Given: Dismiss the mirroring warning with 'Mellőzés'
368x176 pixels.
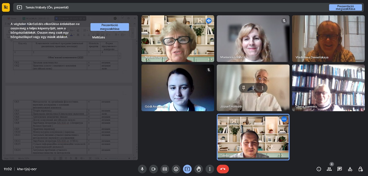Looking at the screenshot, I should (98, 37).
